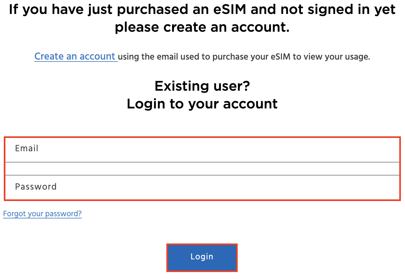Image resolution: width=405 pixels, height=279 pixels.
Task: Start password reset via Forgot your password
Action: pos(42,214)
